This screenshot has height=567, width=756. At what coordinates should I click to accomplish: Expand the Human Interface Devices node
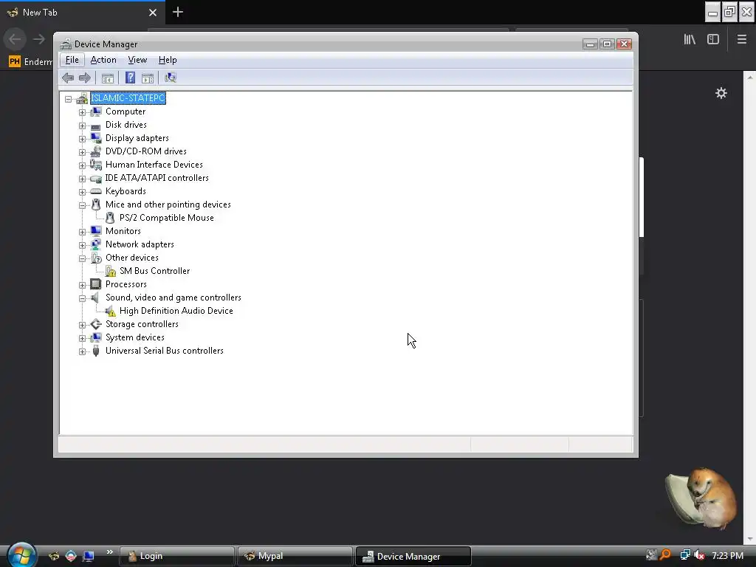(82, 165)
